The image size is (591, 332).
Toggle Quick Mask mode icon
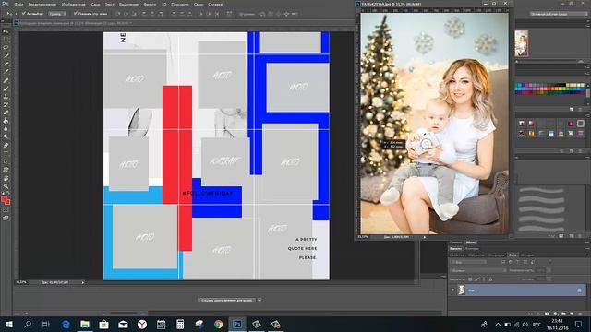point(6,210)
